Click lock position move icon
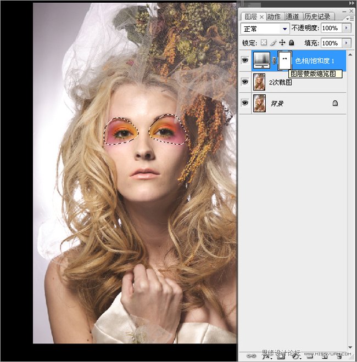This screenshot has height=362, width=357. point(282,43)
